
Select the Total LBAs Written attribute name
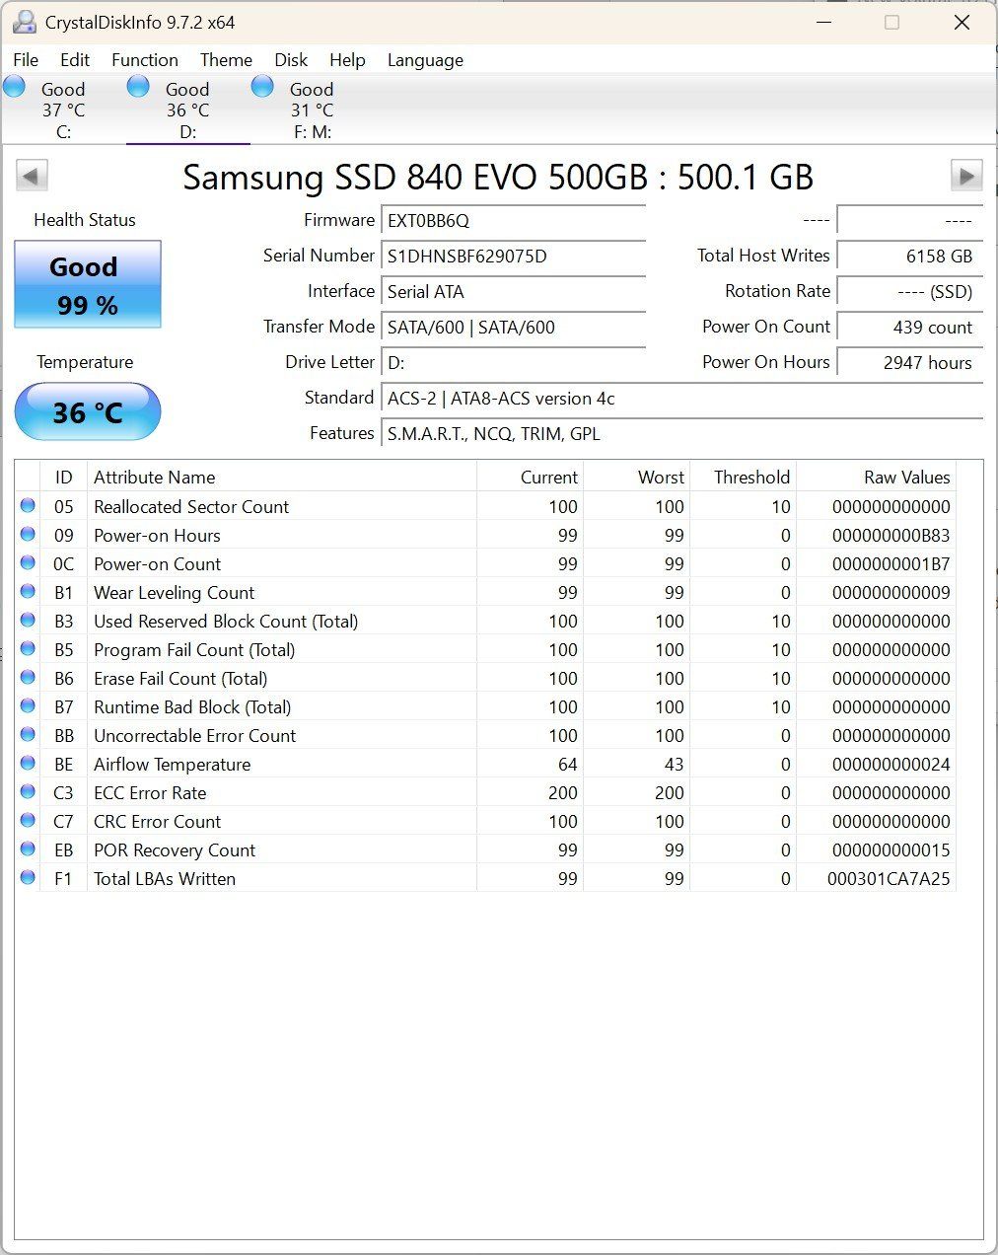click(x=165, y=879)
